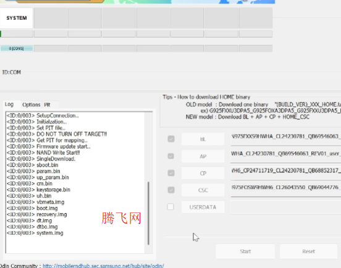Click the SYSTEM status box

coord(17,18)
